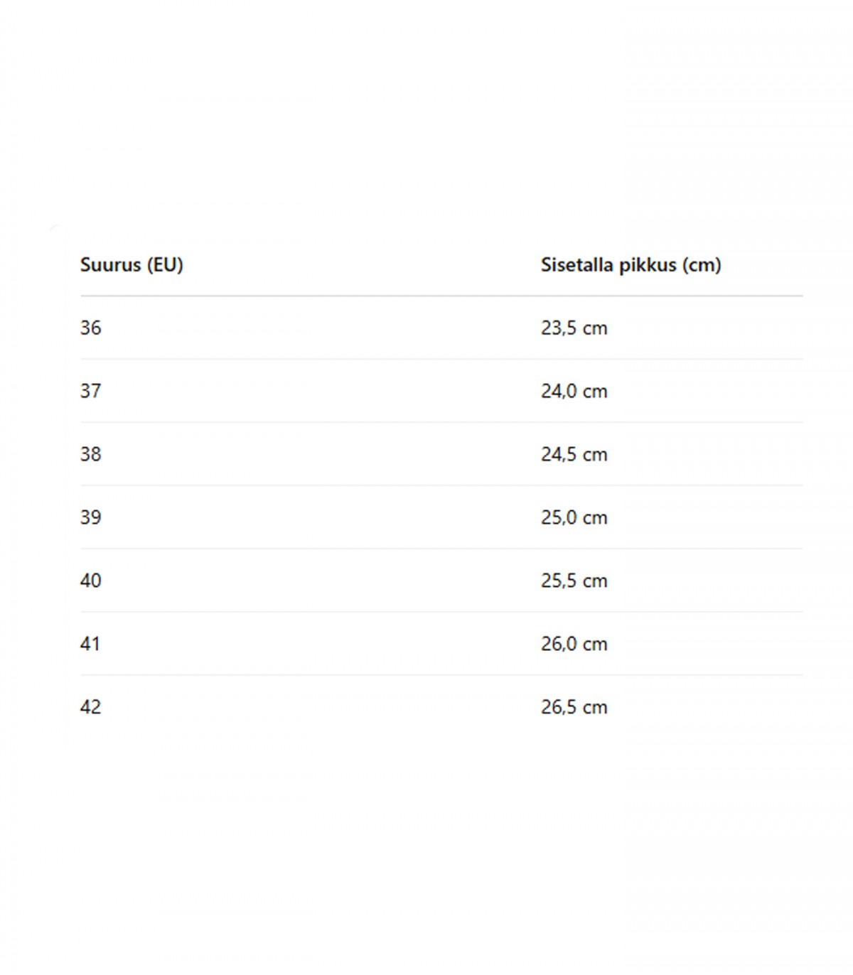853x975 pixels.
Task: Click the 26,0 cm insole value
Action: [574, 645]
